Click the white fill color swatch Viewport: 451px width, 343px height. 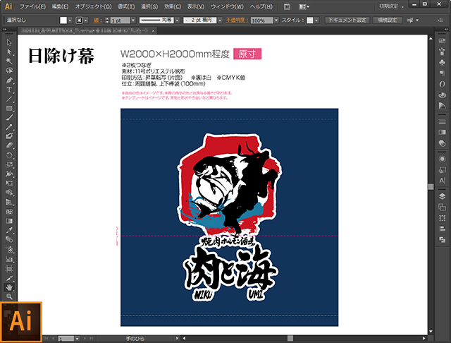coord(63,20)
